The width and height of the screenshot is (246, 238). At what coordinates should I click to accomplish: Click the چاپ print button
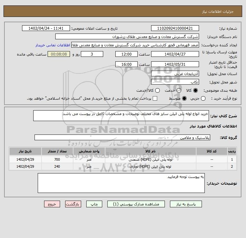point(94,204)
